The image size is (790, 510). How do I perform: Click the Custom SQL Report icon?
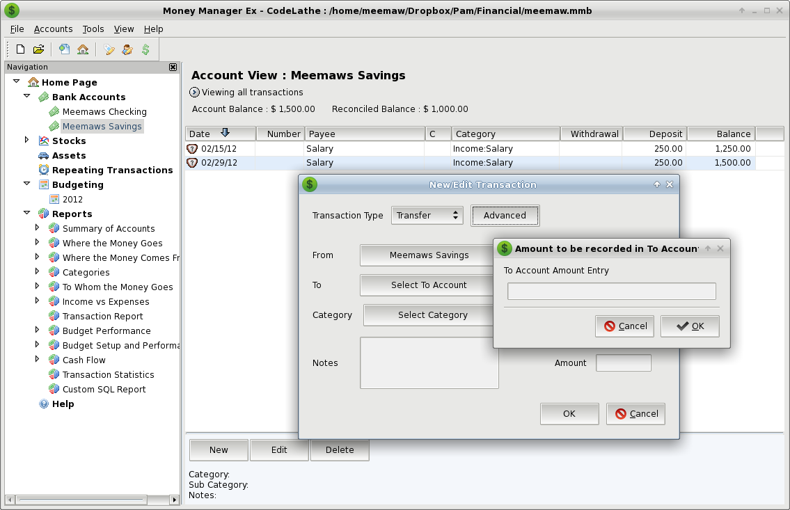[x=54, y=389]
